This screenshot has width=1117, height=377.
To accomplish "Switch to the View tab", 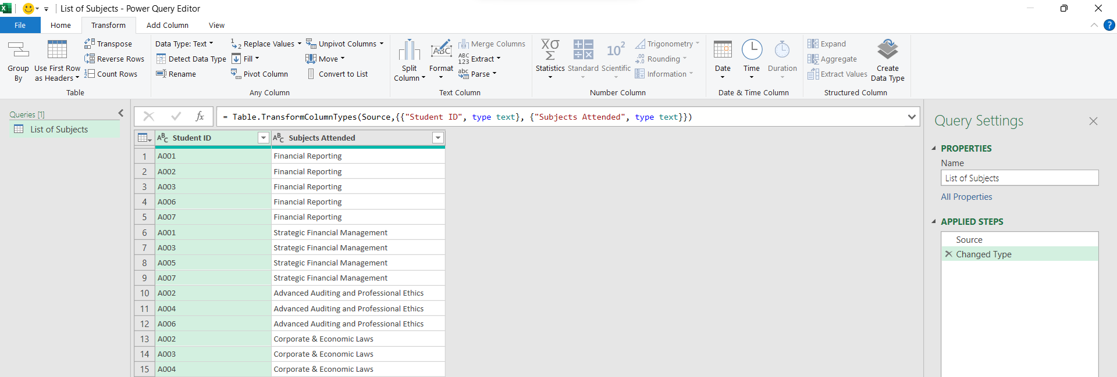I will [216, 25].
